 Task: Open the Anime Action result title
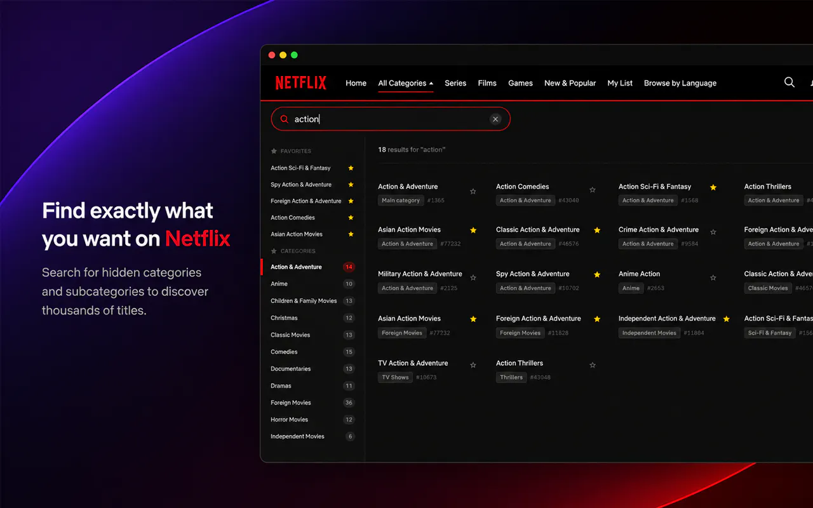point(639,274)
